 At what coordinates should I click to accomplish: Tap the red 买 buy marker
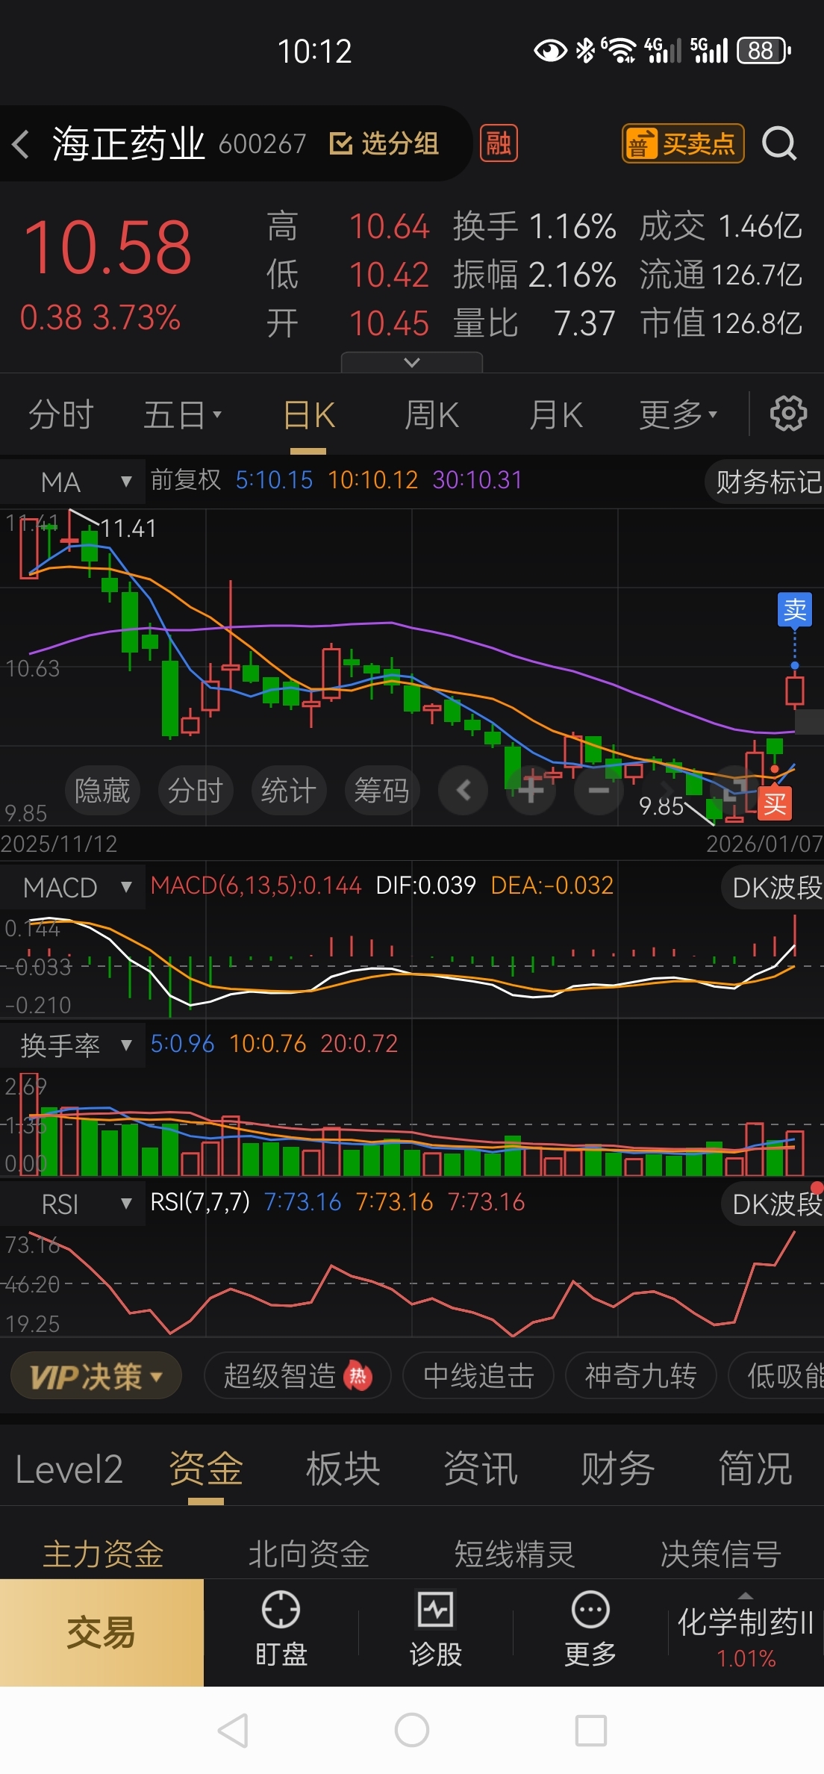coord(775,803)
